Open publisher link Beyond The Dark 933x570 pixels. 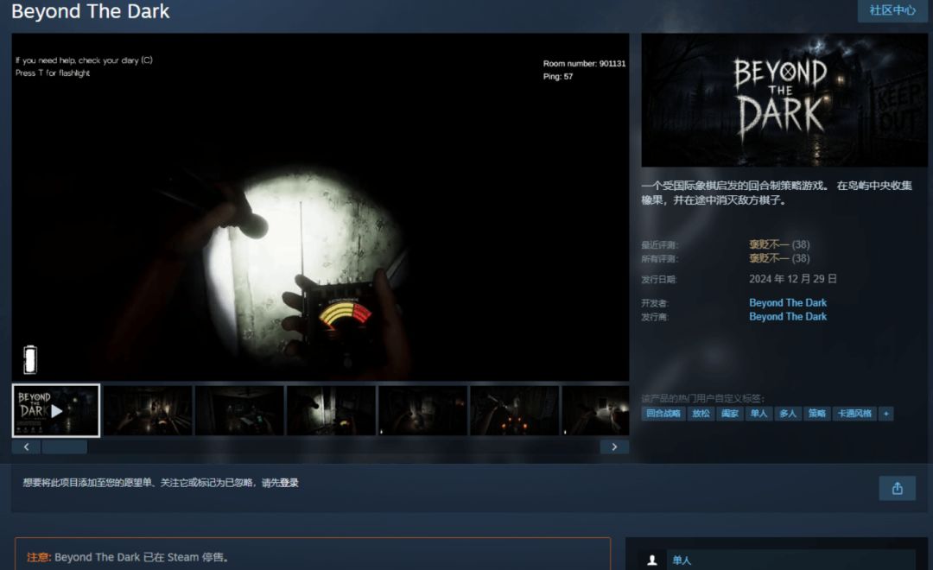[788, 317]
